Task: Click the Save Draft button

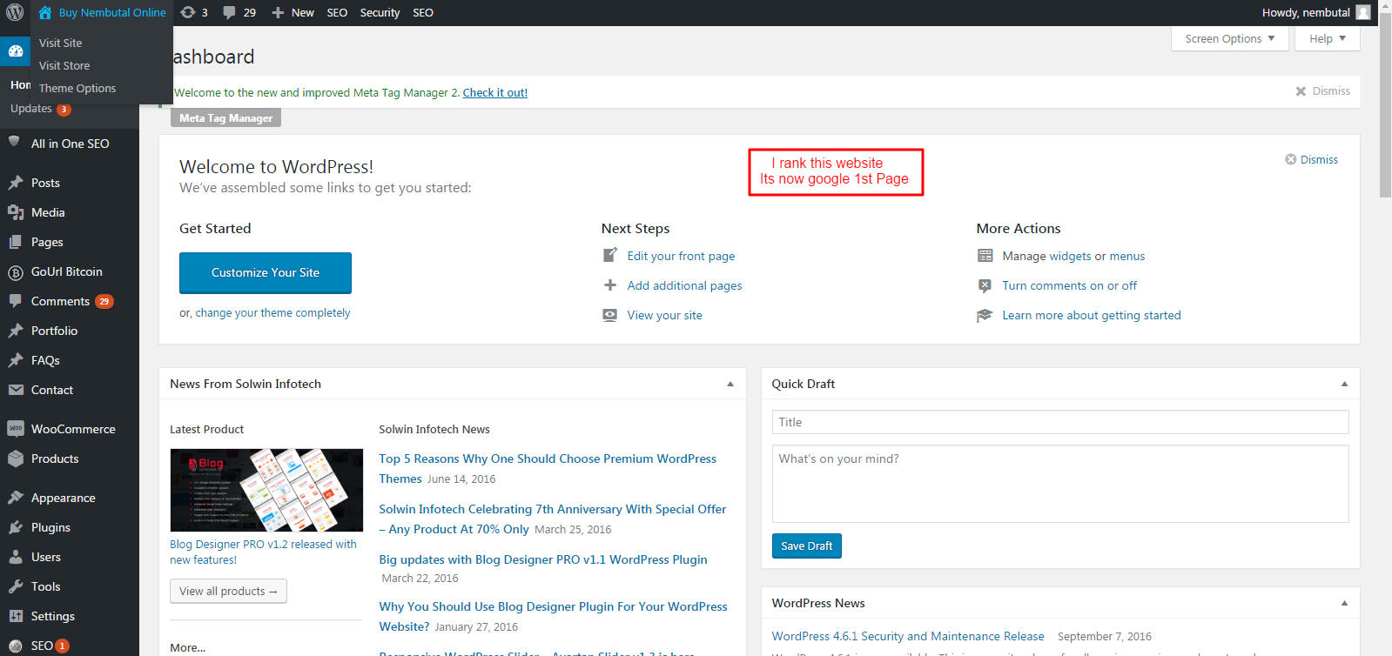Action: pyautogui.click(x=806, y=546)
